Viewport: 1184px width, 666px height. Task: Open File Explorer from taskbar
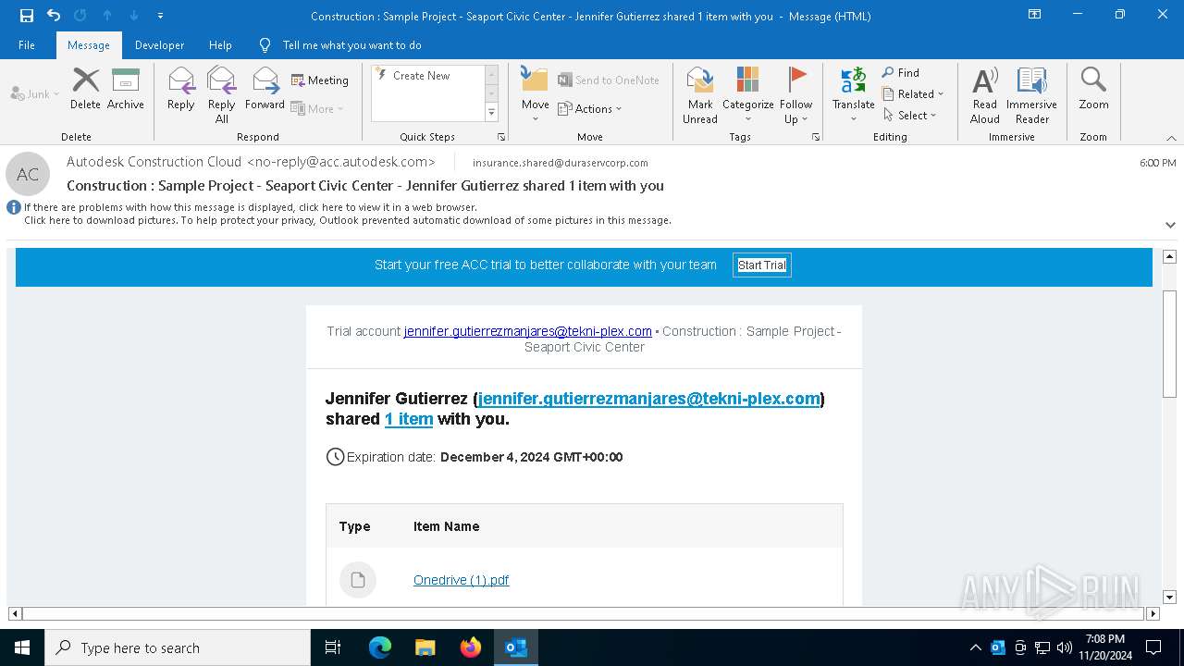point(425,647)
